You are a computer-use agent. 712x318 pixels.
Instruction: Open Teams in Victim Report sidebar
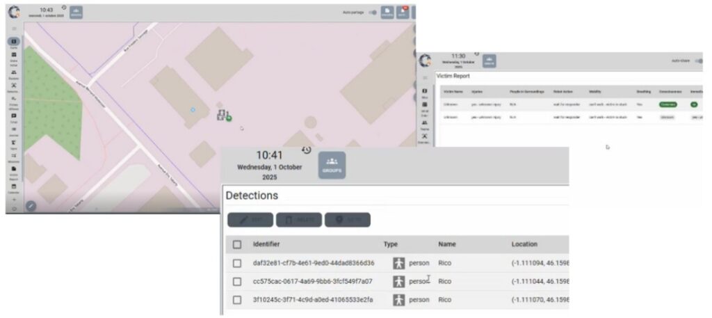424,123
